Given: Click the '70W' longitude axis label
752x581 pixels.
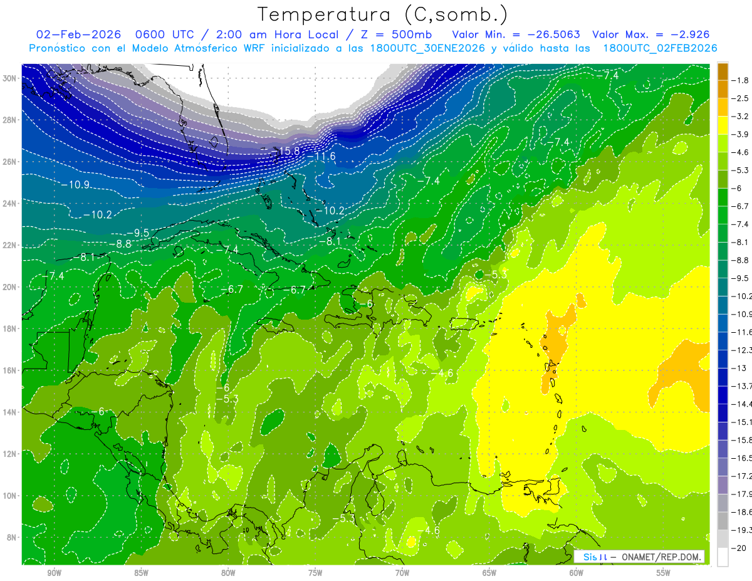Looking at the screenshot, I should pyautogui.click(x=402, y=573).
